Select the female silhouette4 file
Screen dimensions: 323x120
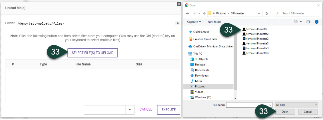click(x=257, y=53)
